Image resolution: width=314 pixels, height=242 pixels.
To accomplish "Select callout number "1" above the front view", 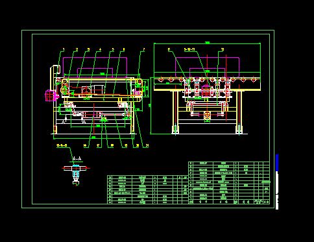I will (64, 49).
